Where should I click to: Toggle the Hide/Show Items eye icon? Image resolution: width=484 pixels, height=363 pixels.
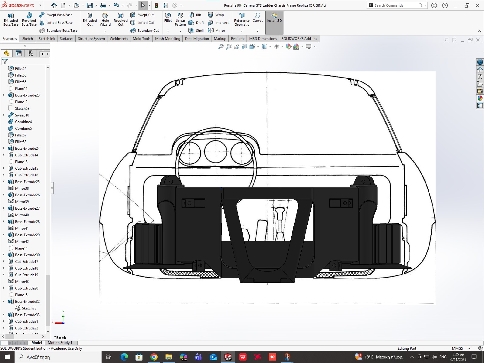276,47
